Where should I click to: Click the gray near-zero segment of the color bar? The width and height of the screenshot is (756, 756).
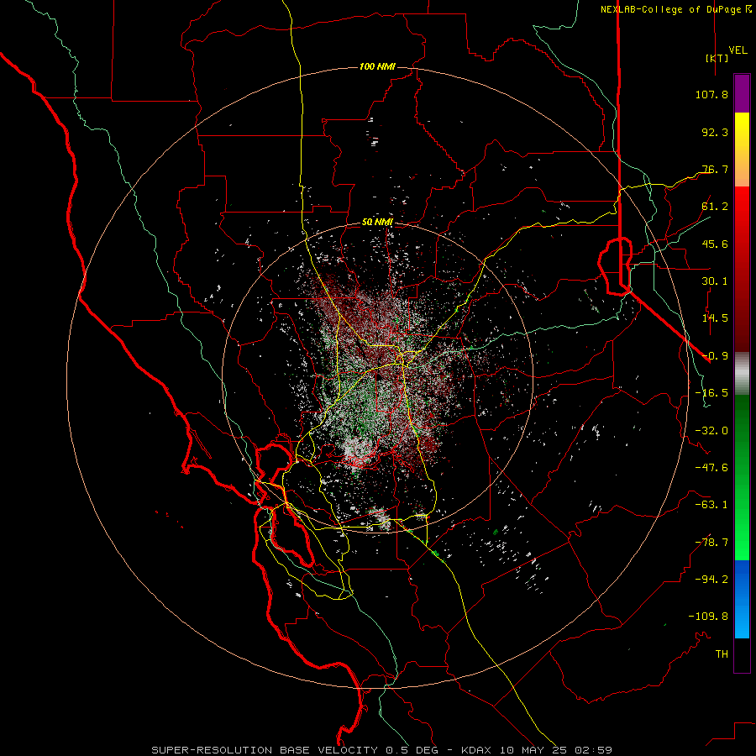(742, 373)
